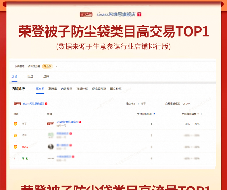Click the -30% ~ -20% growth cell
Image resolution: width=227 pixels, height=190 pixels.
(191, 124)
